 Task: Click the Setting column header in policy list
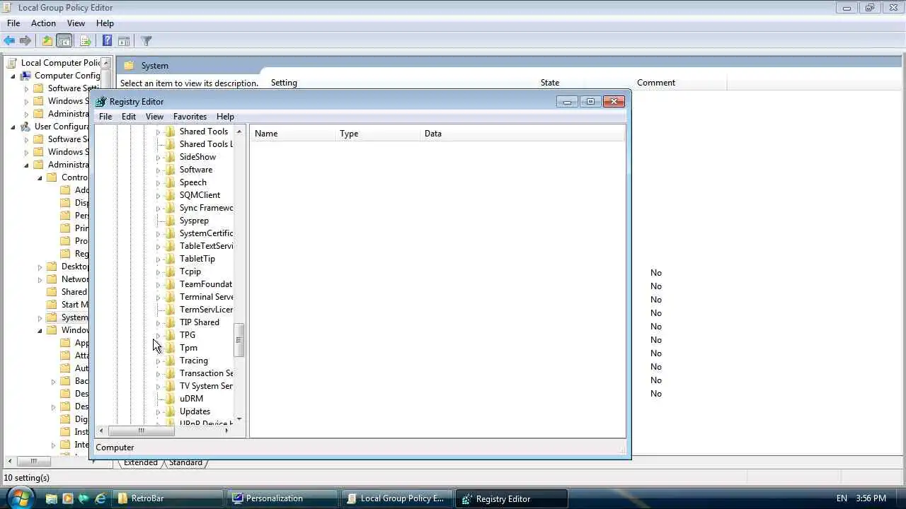click(x=284, y=83)
